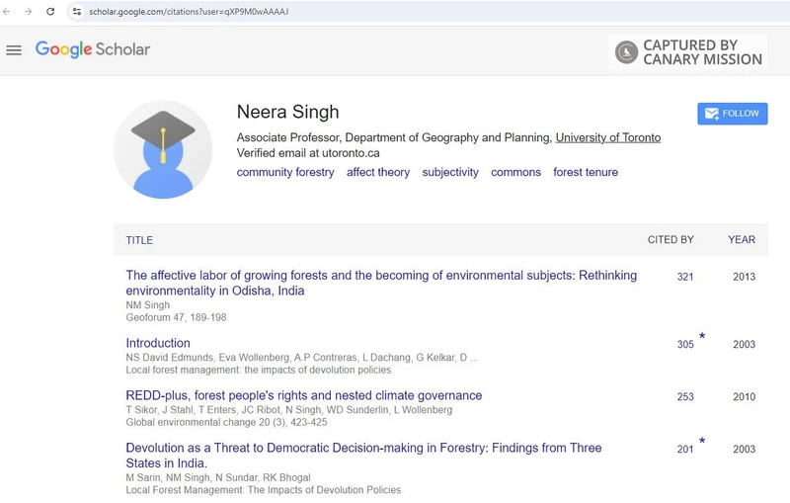Open Devolution as a Threat article
Image resolution: width=790 pixels, height=503 pixels.
[x=363, y=456]
